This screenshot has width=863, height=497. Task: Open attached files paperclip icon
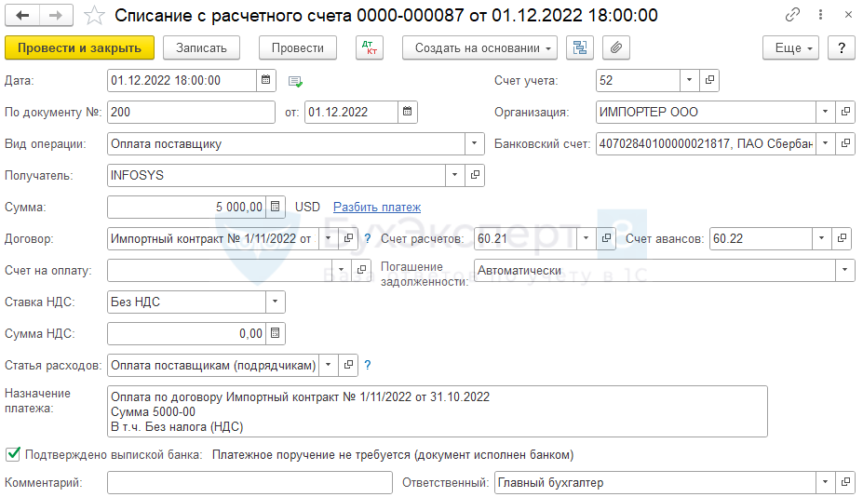pyautogui.click(x=616, y=48)
